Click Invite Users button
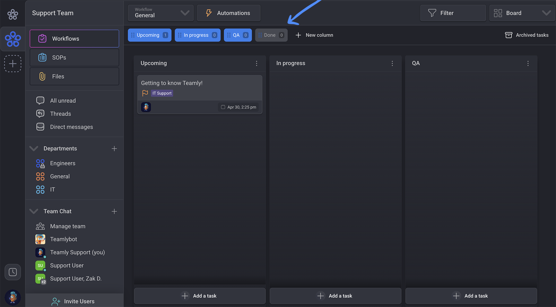Image resolution: width=556 pixels, height=307 pixels. click(x=74, y=301)
